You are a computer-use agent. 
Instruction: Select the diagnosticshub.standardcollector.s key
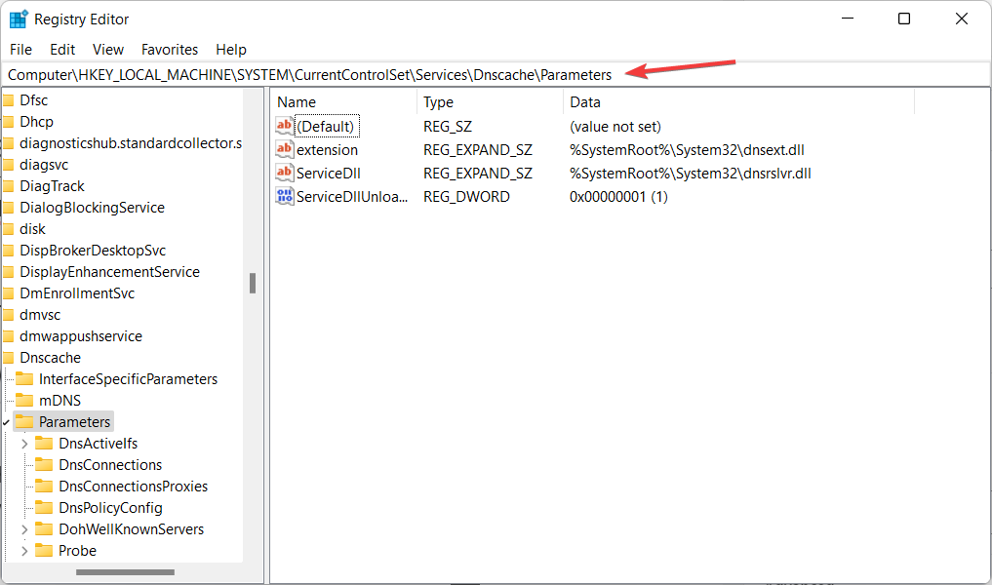click(x=131, y=143)
